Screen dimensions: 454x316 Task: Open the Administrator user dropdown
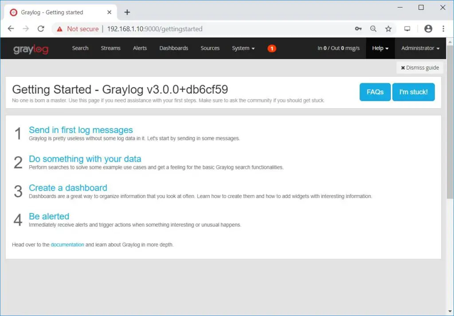pos(420,48)
